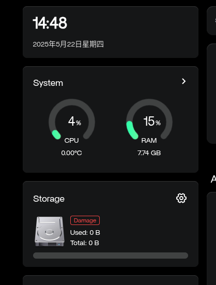Expand the System widget chevron arrow
216x285 pixels.
pos(183,81)
